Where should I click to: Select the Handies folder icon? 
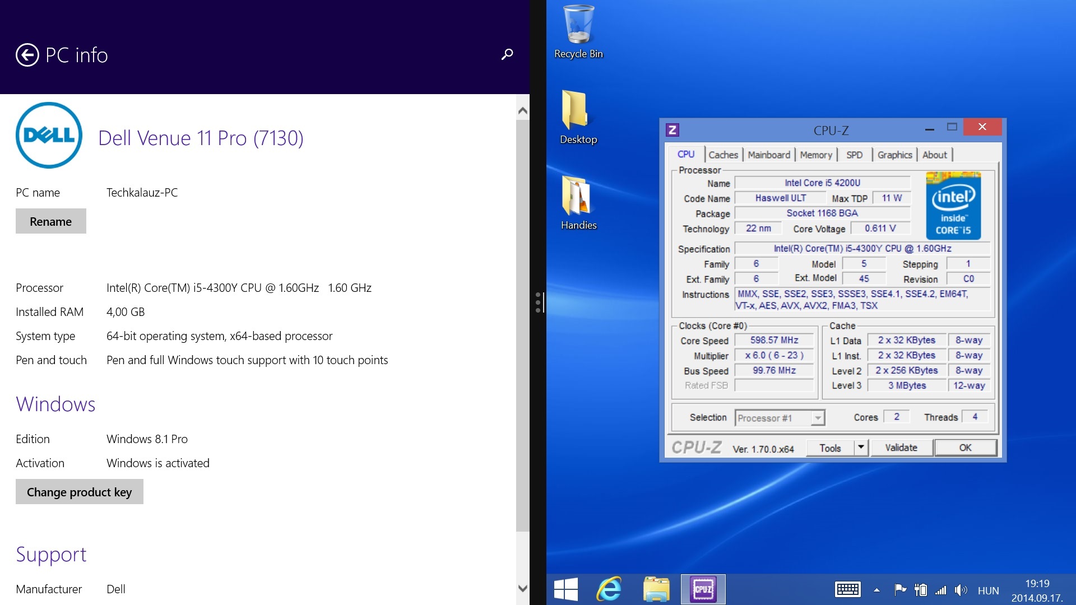click(x=578, y=203)
